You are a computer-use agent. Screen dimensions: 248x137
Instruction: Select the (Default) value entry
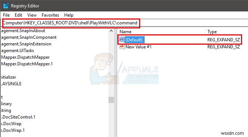135,40
